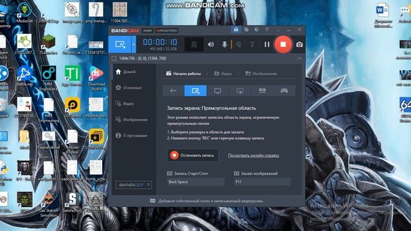Open LDPlayer4 desktop shortcut
Image resolution: width=411 pixels, height=231 pixels.
(x=73, y=108)
